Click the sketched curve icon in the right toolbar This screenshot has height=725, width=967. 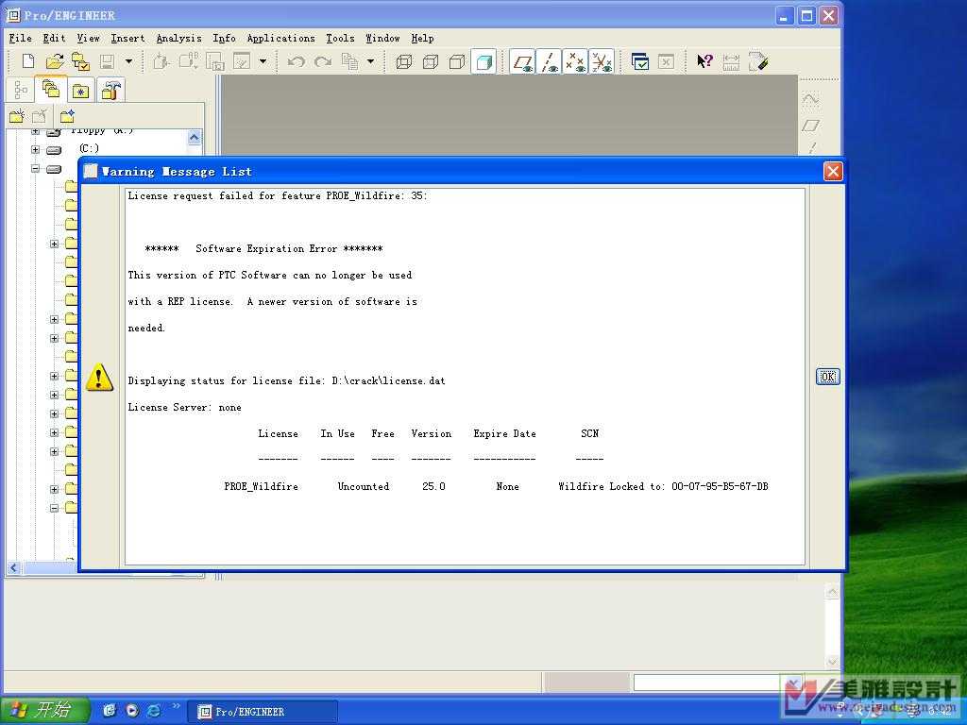point(810,99)
